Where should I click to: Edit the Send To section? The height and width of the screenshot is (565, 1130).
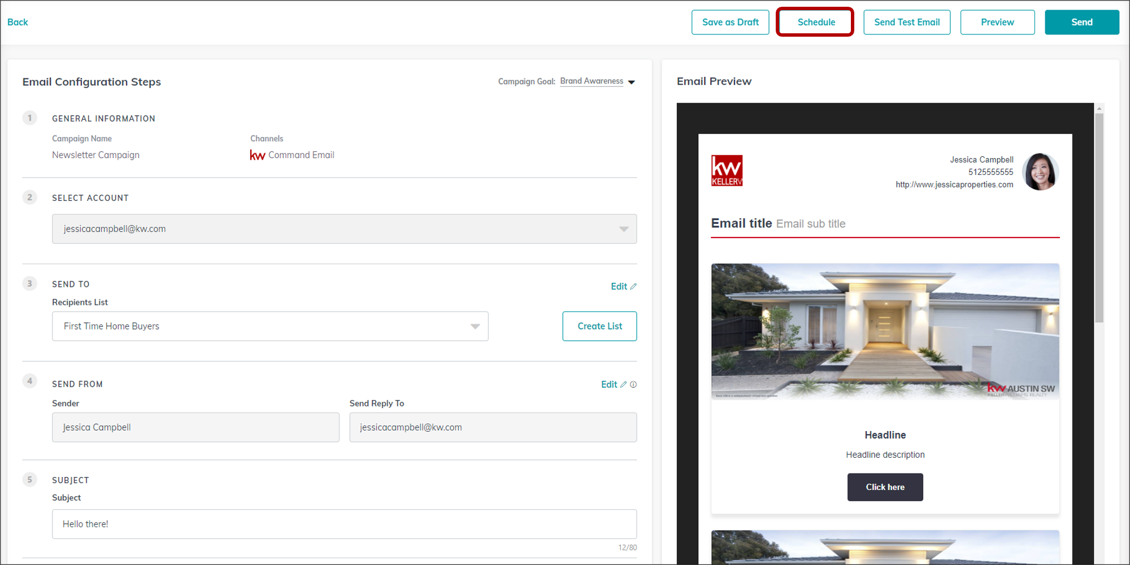click(x=619, y=286)
